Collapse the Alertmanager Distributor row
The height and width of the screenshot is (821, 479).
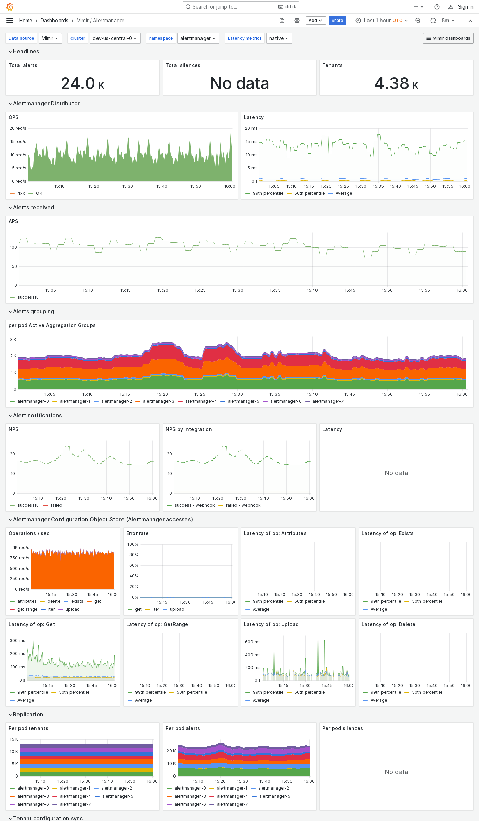tap(44, 103)
